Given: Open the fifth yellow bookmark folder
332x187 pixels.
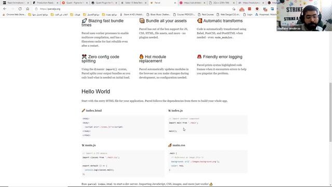Looking at the screenshot, I should pyautogui.click(x=109, y=15).
